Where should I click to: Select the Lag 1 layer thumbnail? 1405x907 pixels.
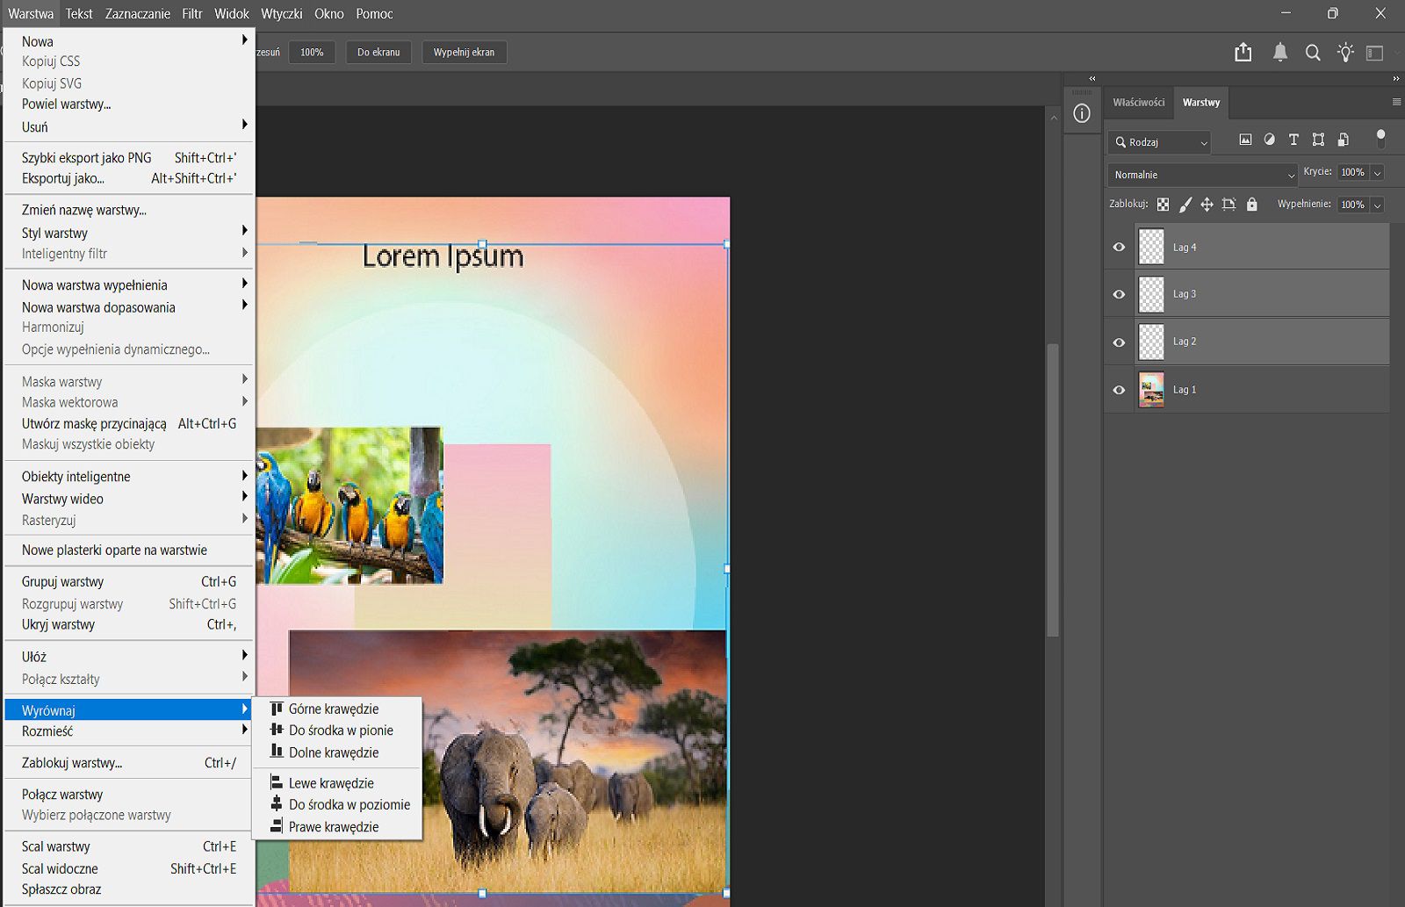point(1151,390)
